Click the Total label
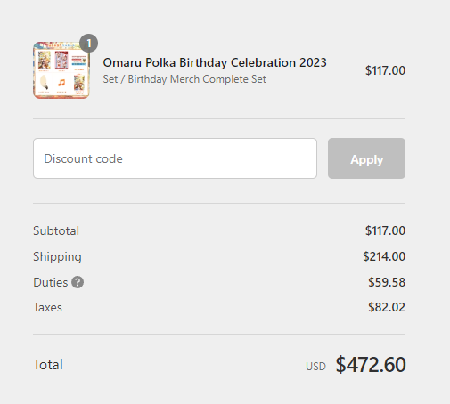This screenshot has width=450, height=404. click(x=48, y=365)
